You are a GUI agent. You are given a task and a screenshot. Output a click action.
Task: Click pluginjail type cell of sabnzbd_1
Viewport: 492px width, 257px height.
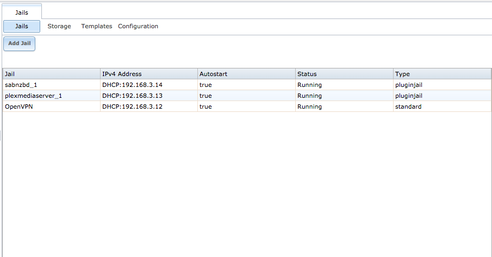click(442, 85)
